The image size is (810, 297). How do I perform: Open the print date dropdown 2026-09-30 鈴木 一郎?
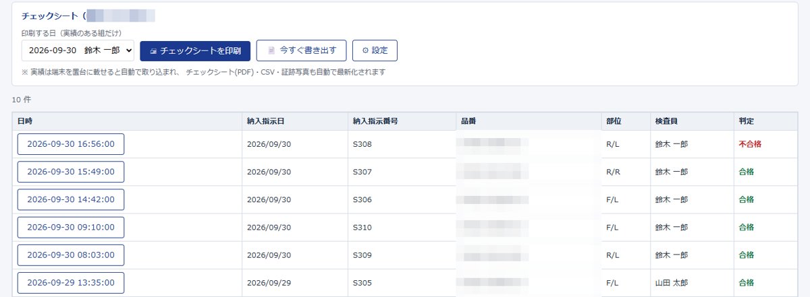tap(78, 51)
